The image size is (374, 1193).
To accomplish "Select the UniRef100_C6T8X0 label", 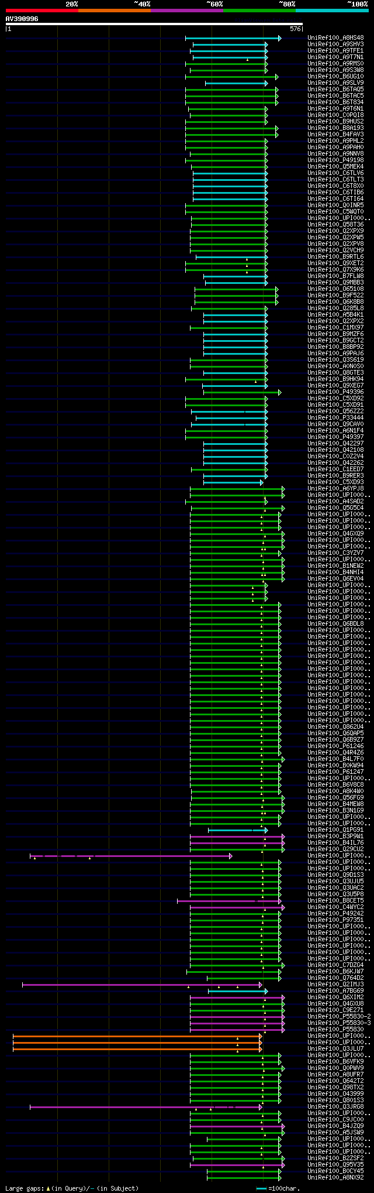I will (336, 186).
